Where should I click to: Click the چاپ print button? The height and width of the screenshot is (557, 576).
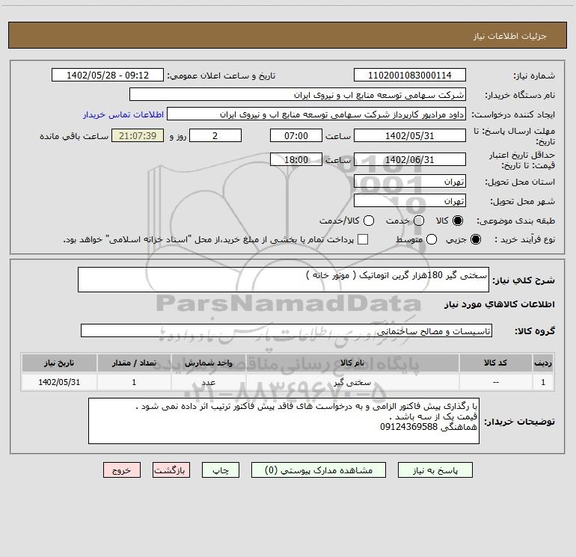coord(221,470)
